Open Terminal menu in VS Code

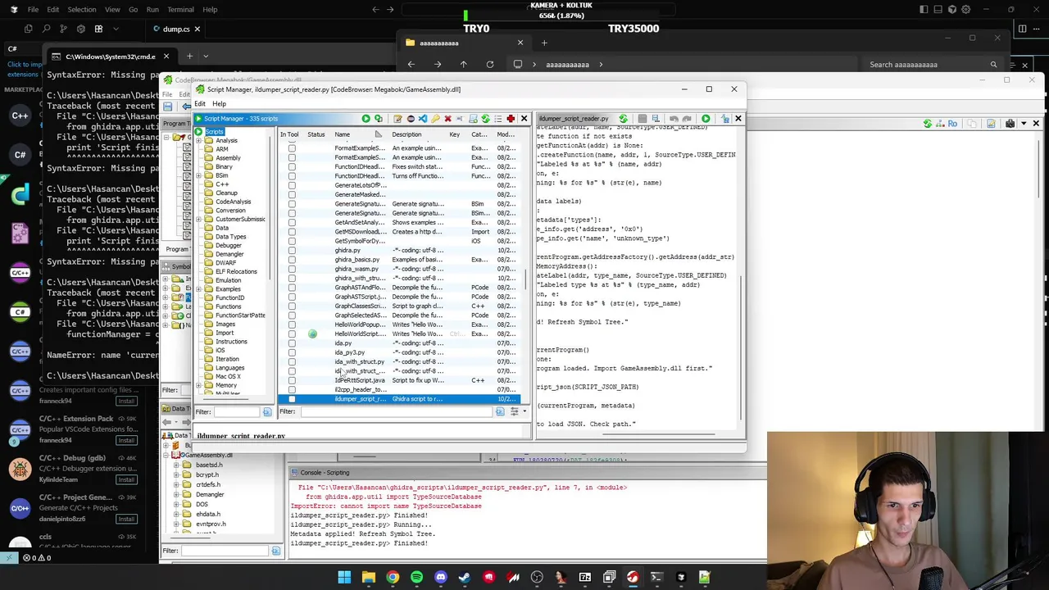tap(180, 10)
